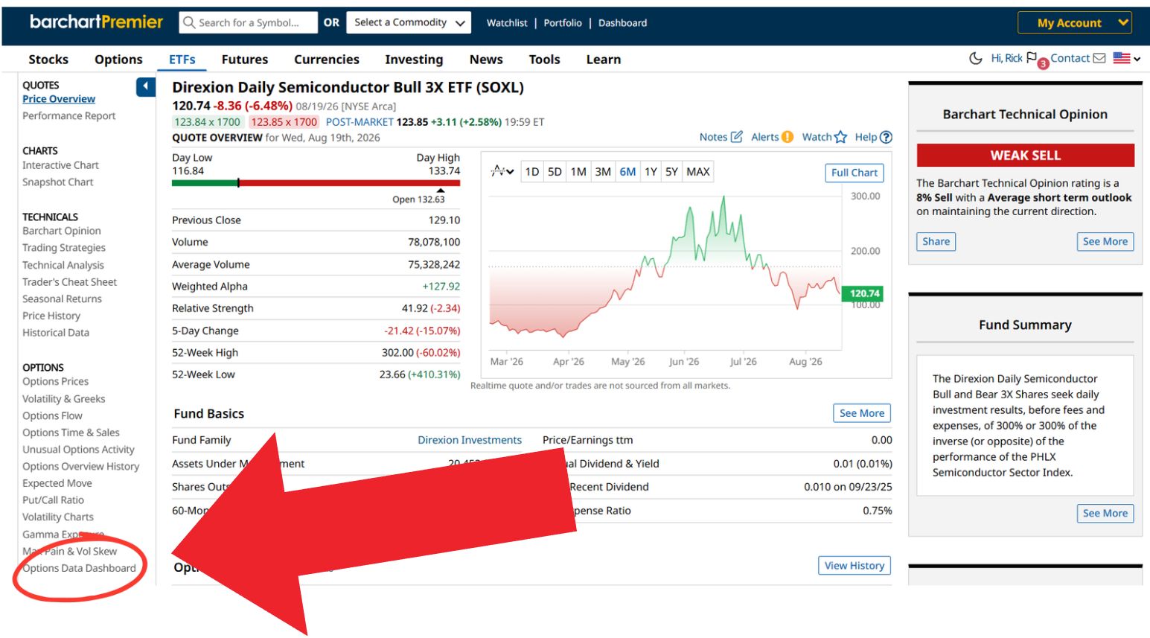Add to Watch star icon
This screenshot has width=1150, height=638.
(840, 137)
